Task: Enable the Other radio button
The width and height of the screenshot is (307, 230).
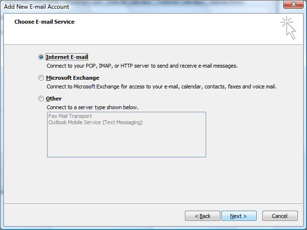Action: click(x=41, y=99)
